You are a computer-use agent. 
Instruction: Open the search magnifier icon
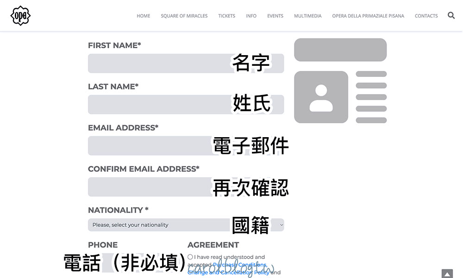(451, 15)
